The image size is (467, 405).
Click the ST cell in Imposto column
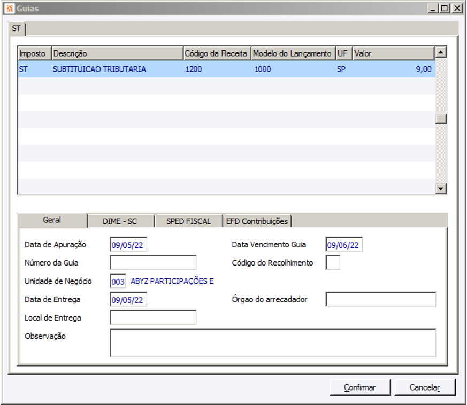tap(24, 69)
